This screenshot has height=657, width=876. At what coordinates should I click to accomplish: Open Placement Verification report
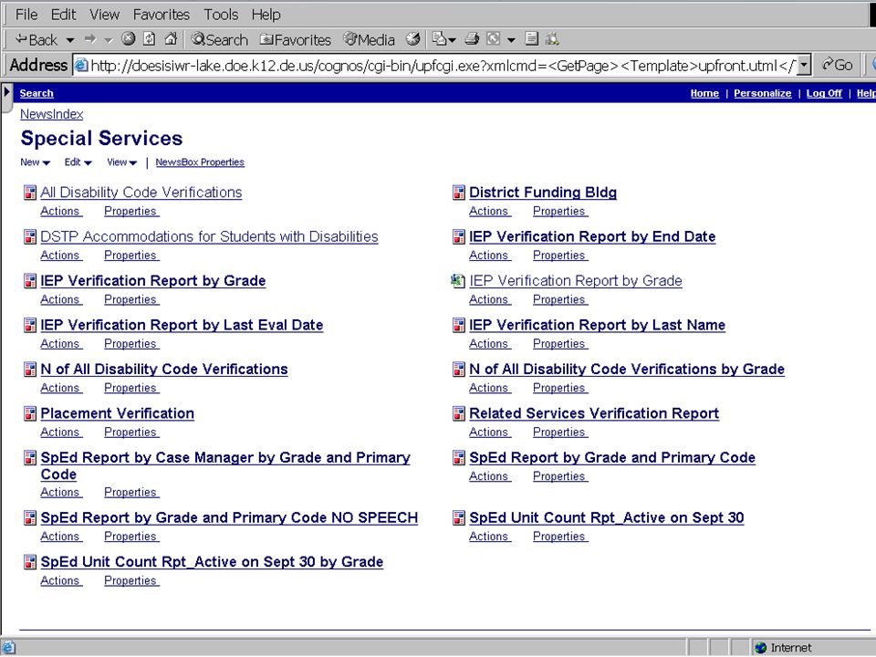[x=118, y=413]
